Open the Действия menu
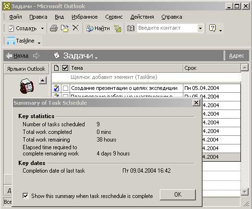Image resolution: width=252 pixels, height=209 pixels. click(x=142, y=17)
